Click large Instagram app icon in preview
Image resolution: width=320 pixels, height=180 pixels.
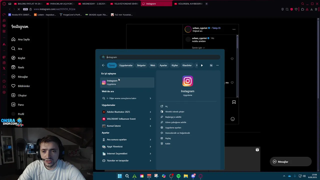(187, 81)
